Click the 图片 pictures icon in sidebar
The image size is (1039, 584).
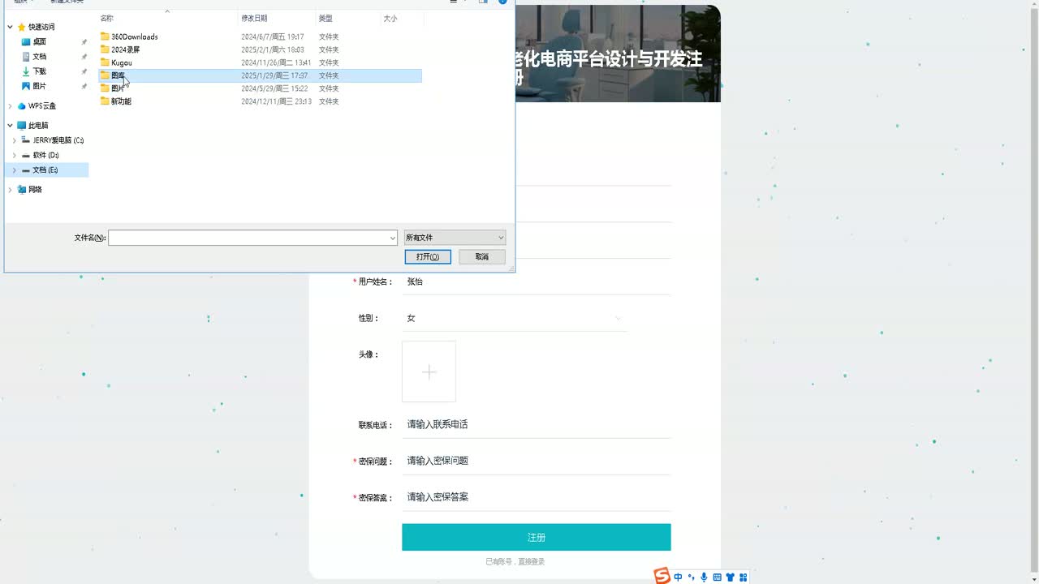26,86
